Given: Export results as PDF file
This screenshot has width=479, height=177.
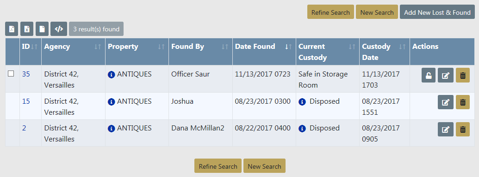Looking at the screenshot, I should pyautogui.click(x=12, y=29).
